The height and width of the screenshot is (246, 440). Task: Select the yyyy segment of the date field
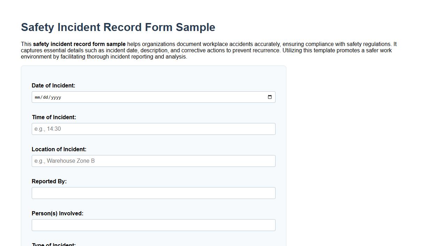(57, 97)
